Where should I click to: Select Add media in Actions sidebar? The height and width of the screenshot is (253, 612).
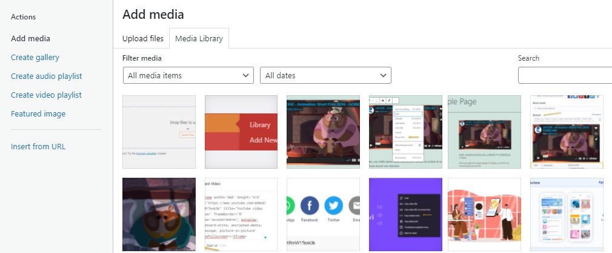pos(30,39)
